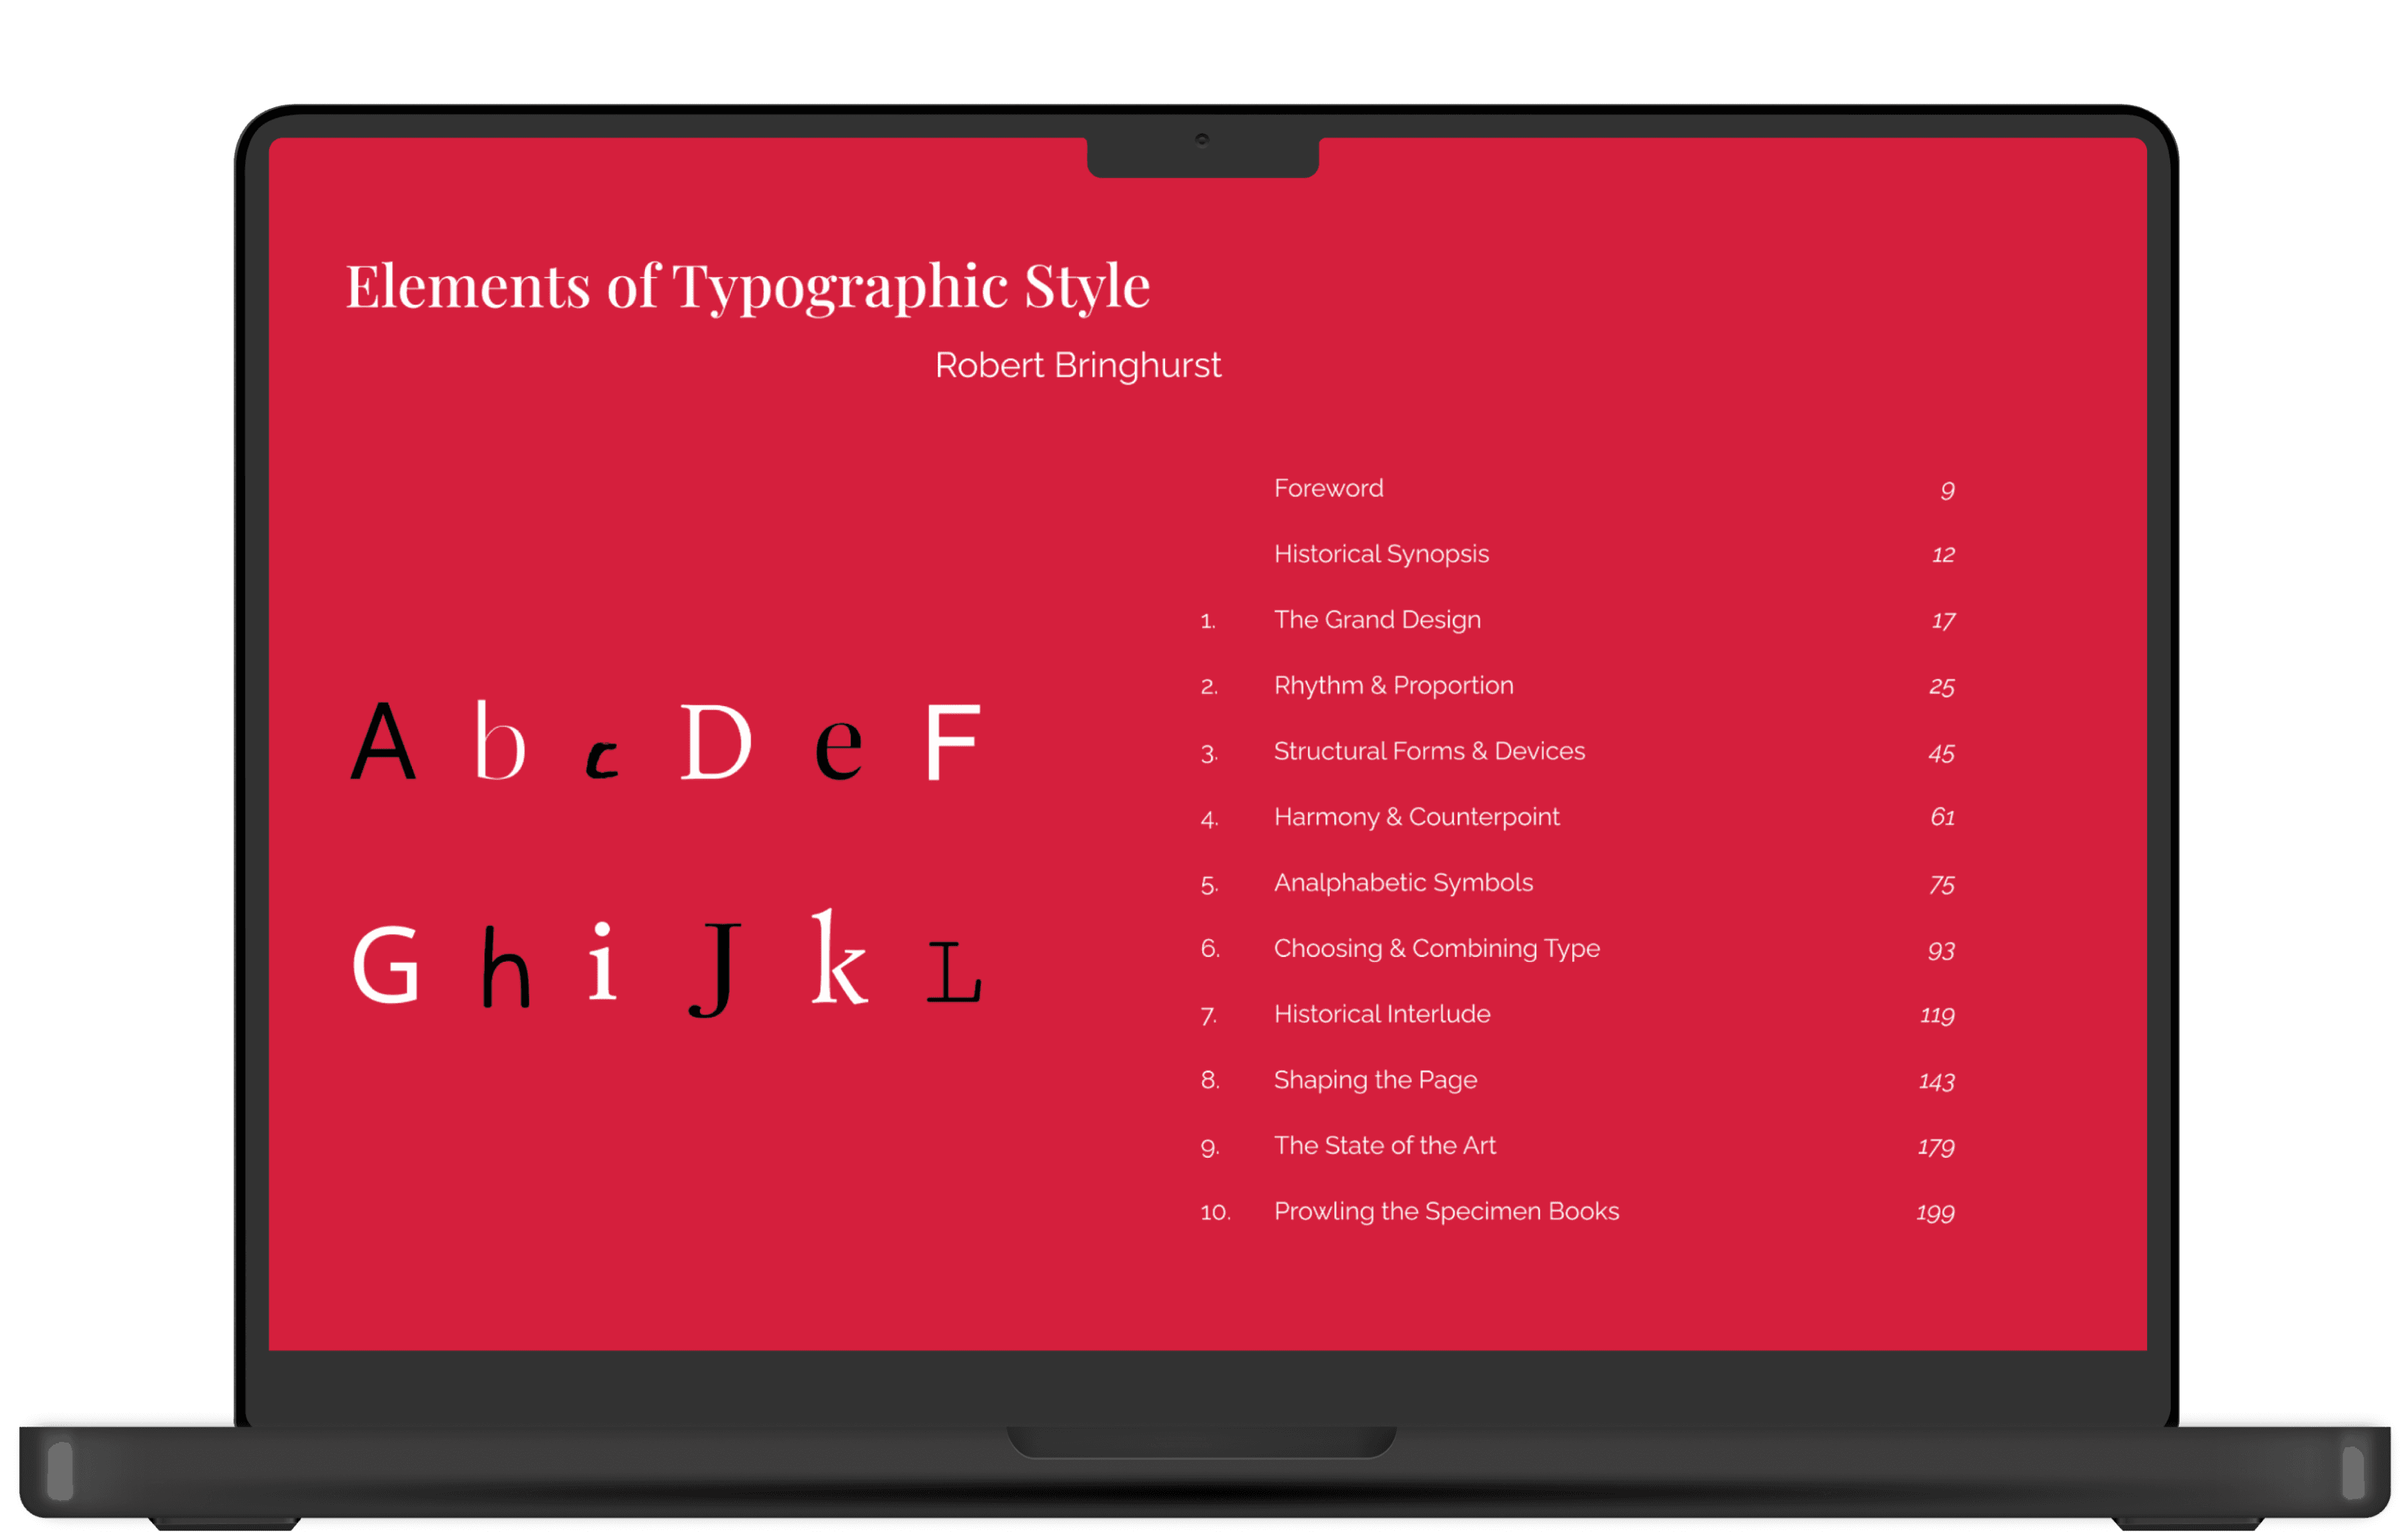This screenshot has height=1532, width=2408.
Task: Select page number 25 for Rhythm & Proportion
Action: click(1941, 687)
